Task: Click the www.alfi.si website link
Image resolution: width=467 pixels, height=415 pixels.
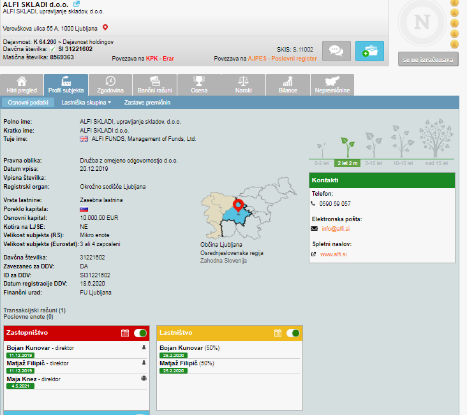Action: [x=333, y=254]
